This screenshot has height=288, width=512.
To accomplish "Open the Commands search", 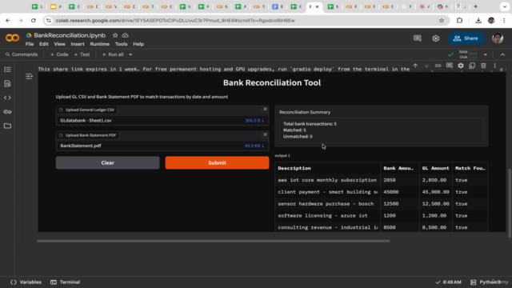I will (22, 54).
